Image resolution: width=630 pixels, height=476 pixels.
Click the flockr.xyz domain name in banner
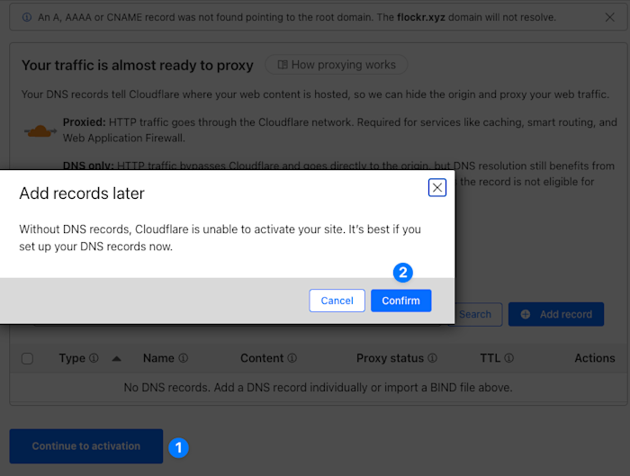(421, 17)
